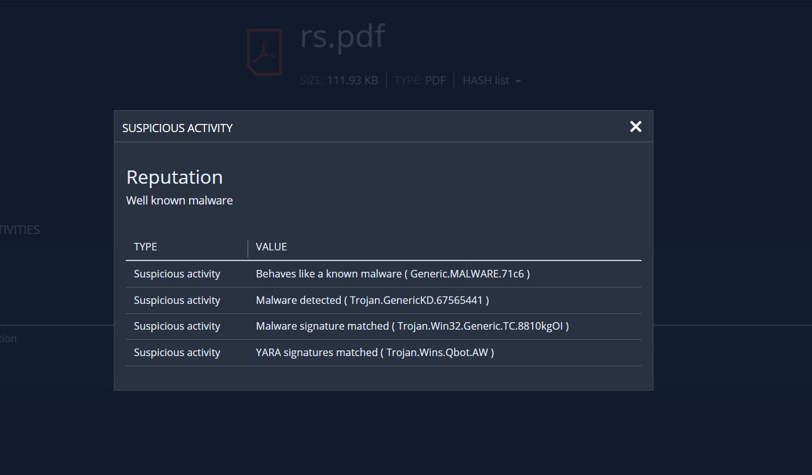Sort by the TYPE column header
This screenshot has width=812, height=475.
point(145,247)
